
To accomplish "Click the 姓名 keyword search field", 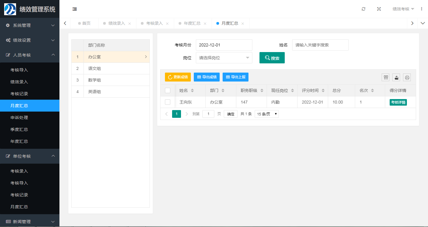I will [320, 45].
